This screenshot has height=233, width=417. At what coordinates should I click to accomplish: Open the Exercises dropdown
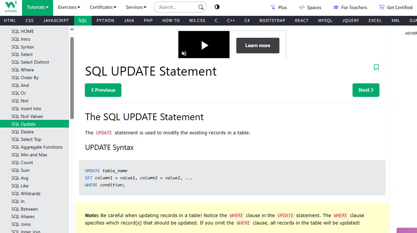[x=69, y=7]
